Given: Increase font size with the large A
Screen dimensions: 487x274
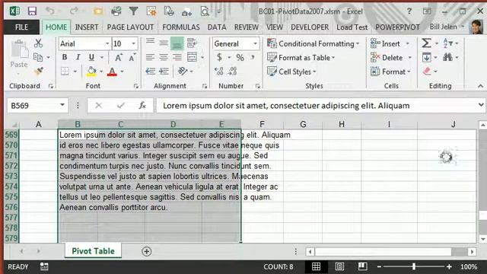Looking at the screenshot, I should (119, 58).
